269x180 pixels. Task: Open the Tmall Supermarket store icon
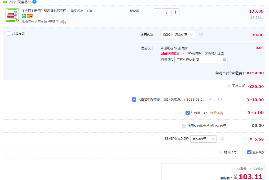(x=5, y=2)
